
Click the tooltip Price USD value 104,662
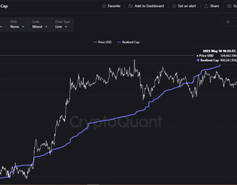228,56
